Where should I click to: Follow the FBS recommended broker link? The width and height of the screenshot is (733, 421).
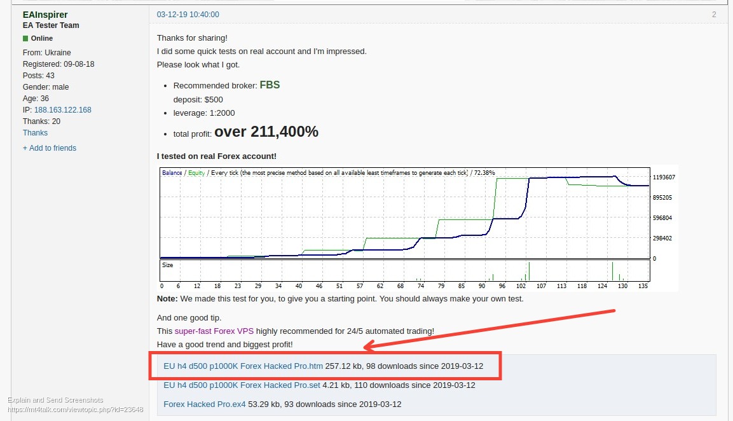(270, 85)
